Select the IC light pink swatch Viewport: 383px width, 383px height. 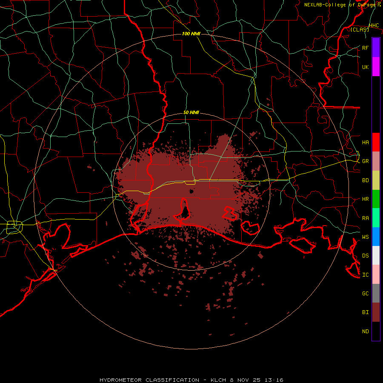pyautogui.click(x=376, y=274)
